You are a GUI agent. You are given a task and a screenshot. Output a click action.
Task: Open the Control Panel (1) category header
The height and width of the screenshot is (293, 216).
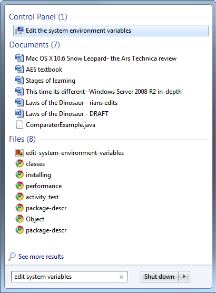point(38,17)
